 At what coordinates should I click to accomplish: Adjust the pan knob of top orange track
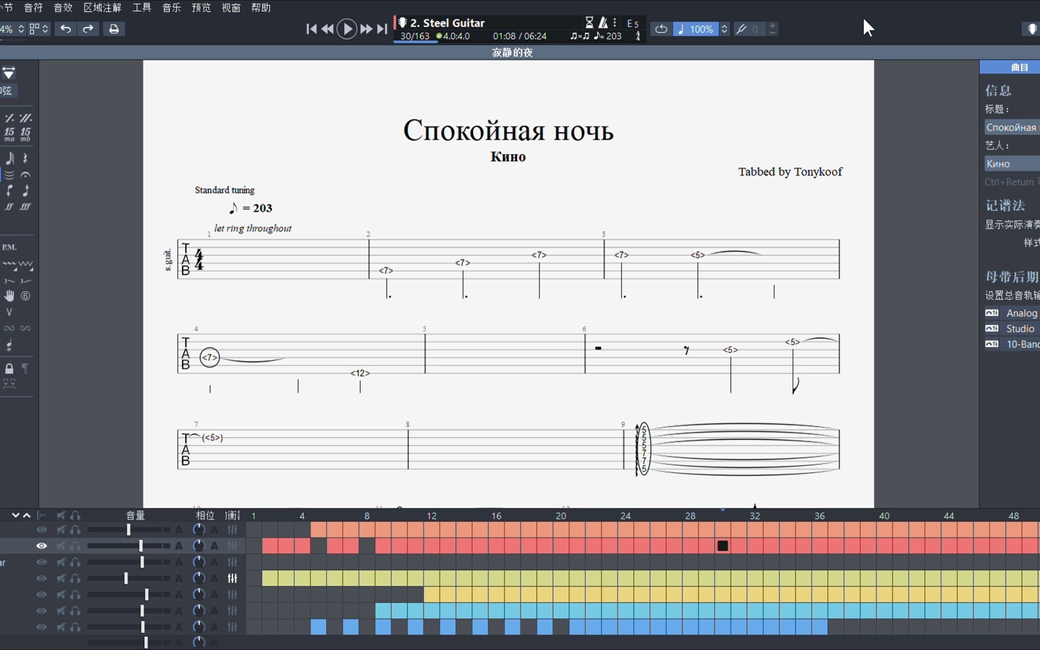click(x=199, y=530)
